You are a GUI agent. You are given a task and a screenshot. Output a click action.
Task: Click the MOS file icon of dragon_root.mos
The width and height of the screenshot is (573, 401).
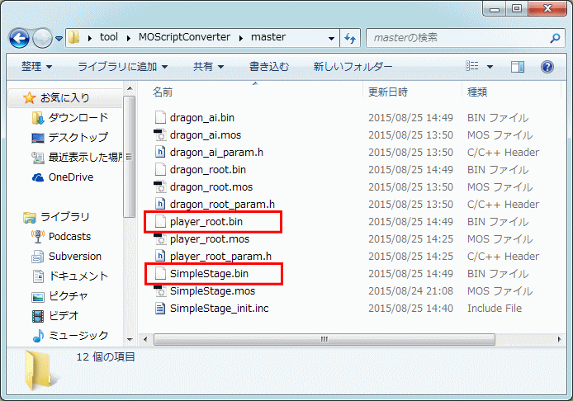coord(159,186)
